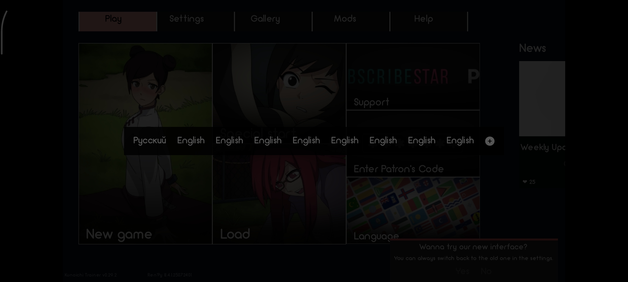628x282 pixels.
Task: Select the Русский language option
Action: [149, 141]
